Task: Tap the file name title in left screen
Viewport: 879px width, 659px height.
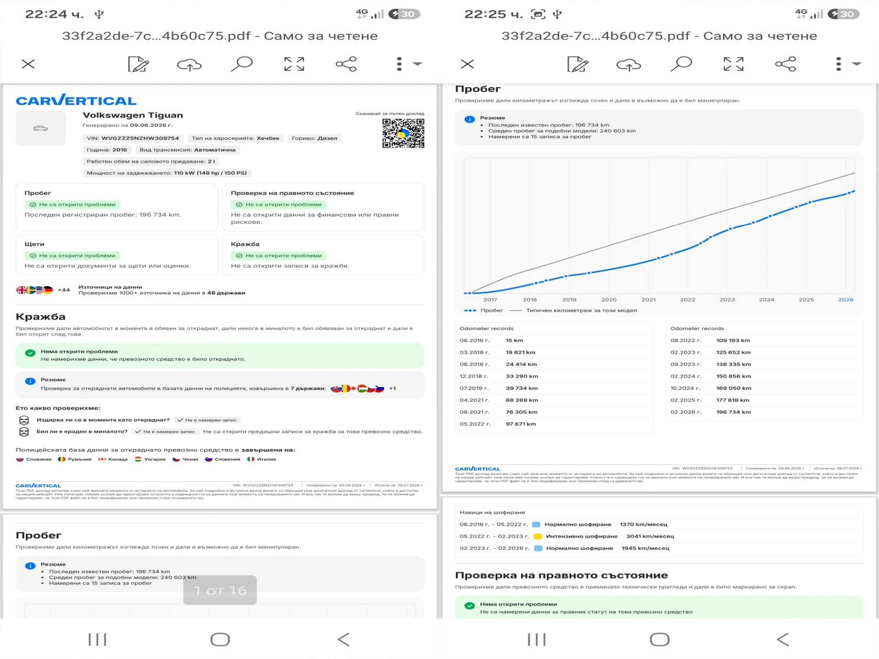Action: tap(220, 36)
